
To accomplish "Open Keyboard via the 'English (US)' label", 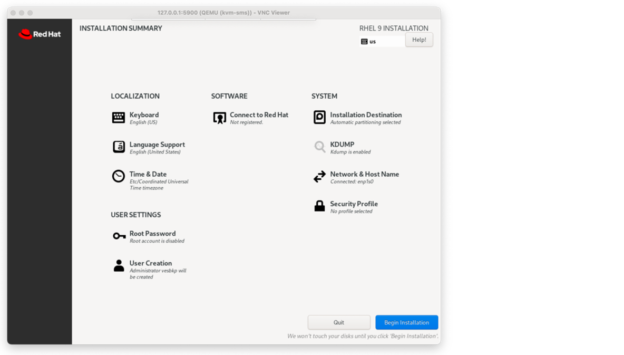I will point(144,122).
